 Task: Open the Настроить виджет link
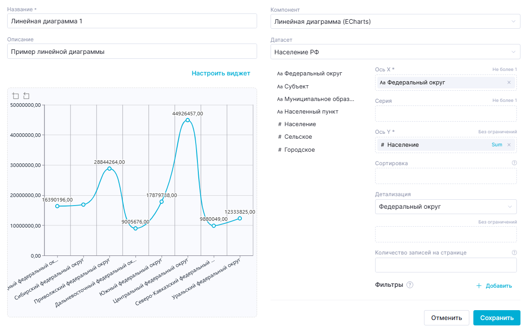pos(221,73)
